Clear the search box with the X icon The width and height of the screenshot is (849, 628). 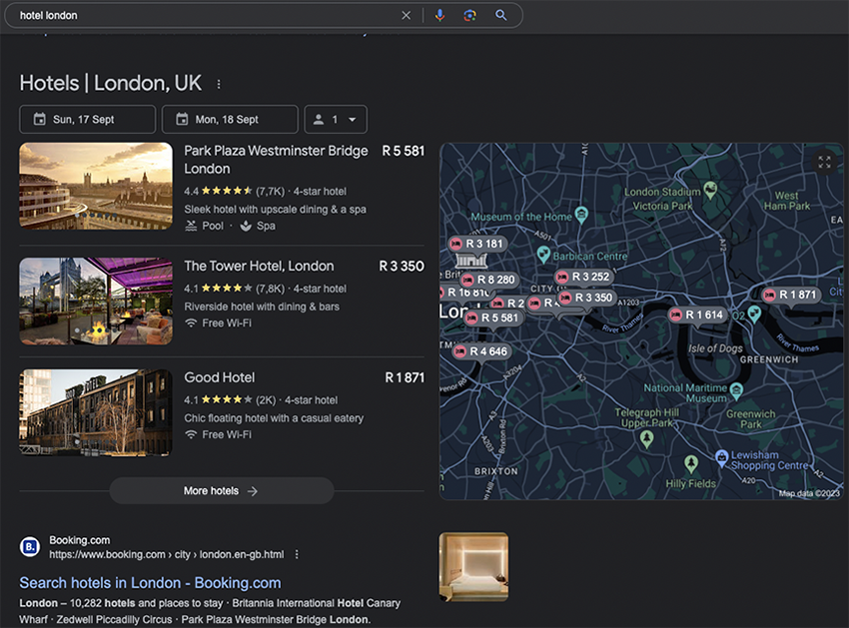[406, 16]
